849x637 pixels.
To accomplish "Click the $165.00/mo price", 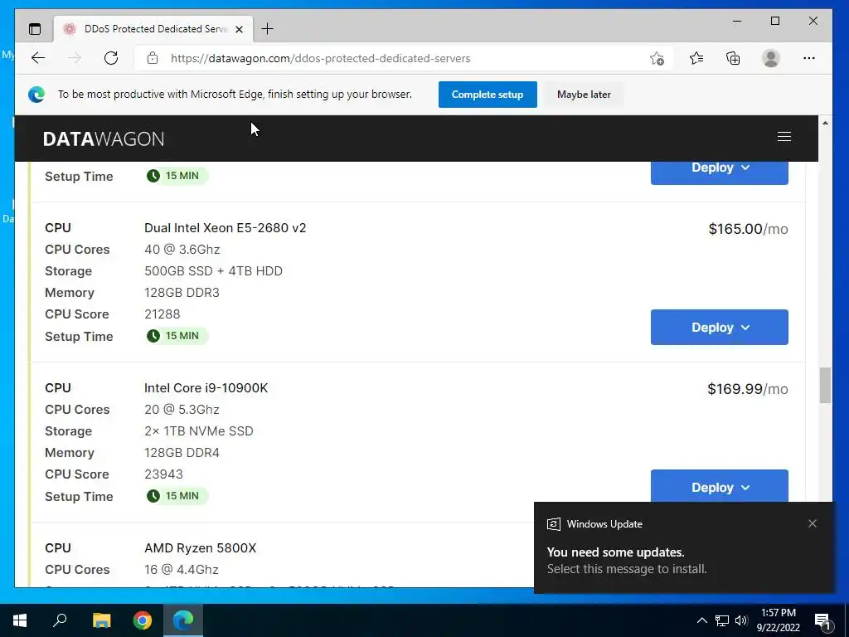I will point(749,229).
